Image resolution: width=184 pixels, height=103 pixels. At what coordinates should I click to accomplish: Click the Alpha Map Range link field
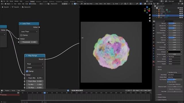coord(175,57)
